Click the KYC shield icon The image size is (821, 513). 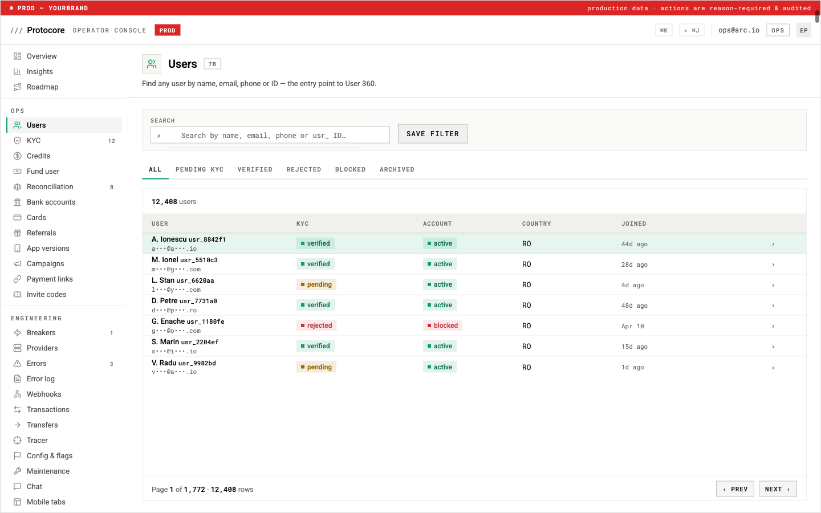tap(17, 141)
